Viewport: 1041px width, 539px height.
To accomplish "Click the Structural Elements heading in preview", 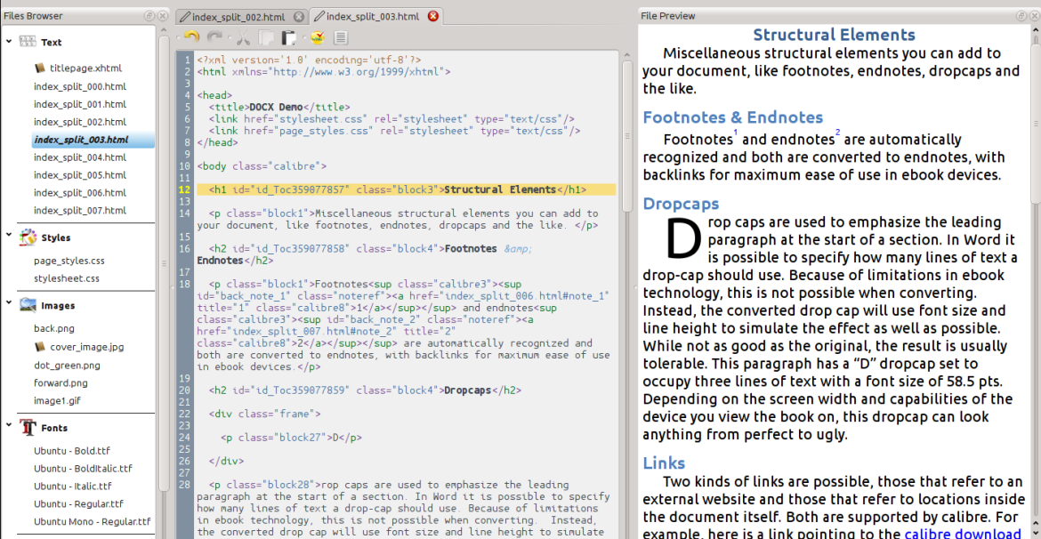I will coord(835,36).
